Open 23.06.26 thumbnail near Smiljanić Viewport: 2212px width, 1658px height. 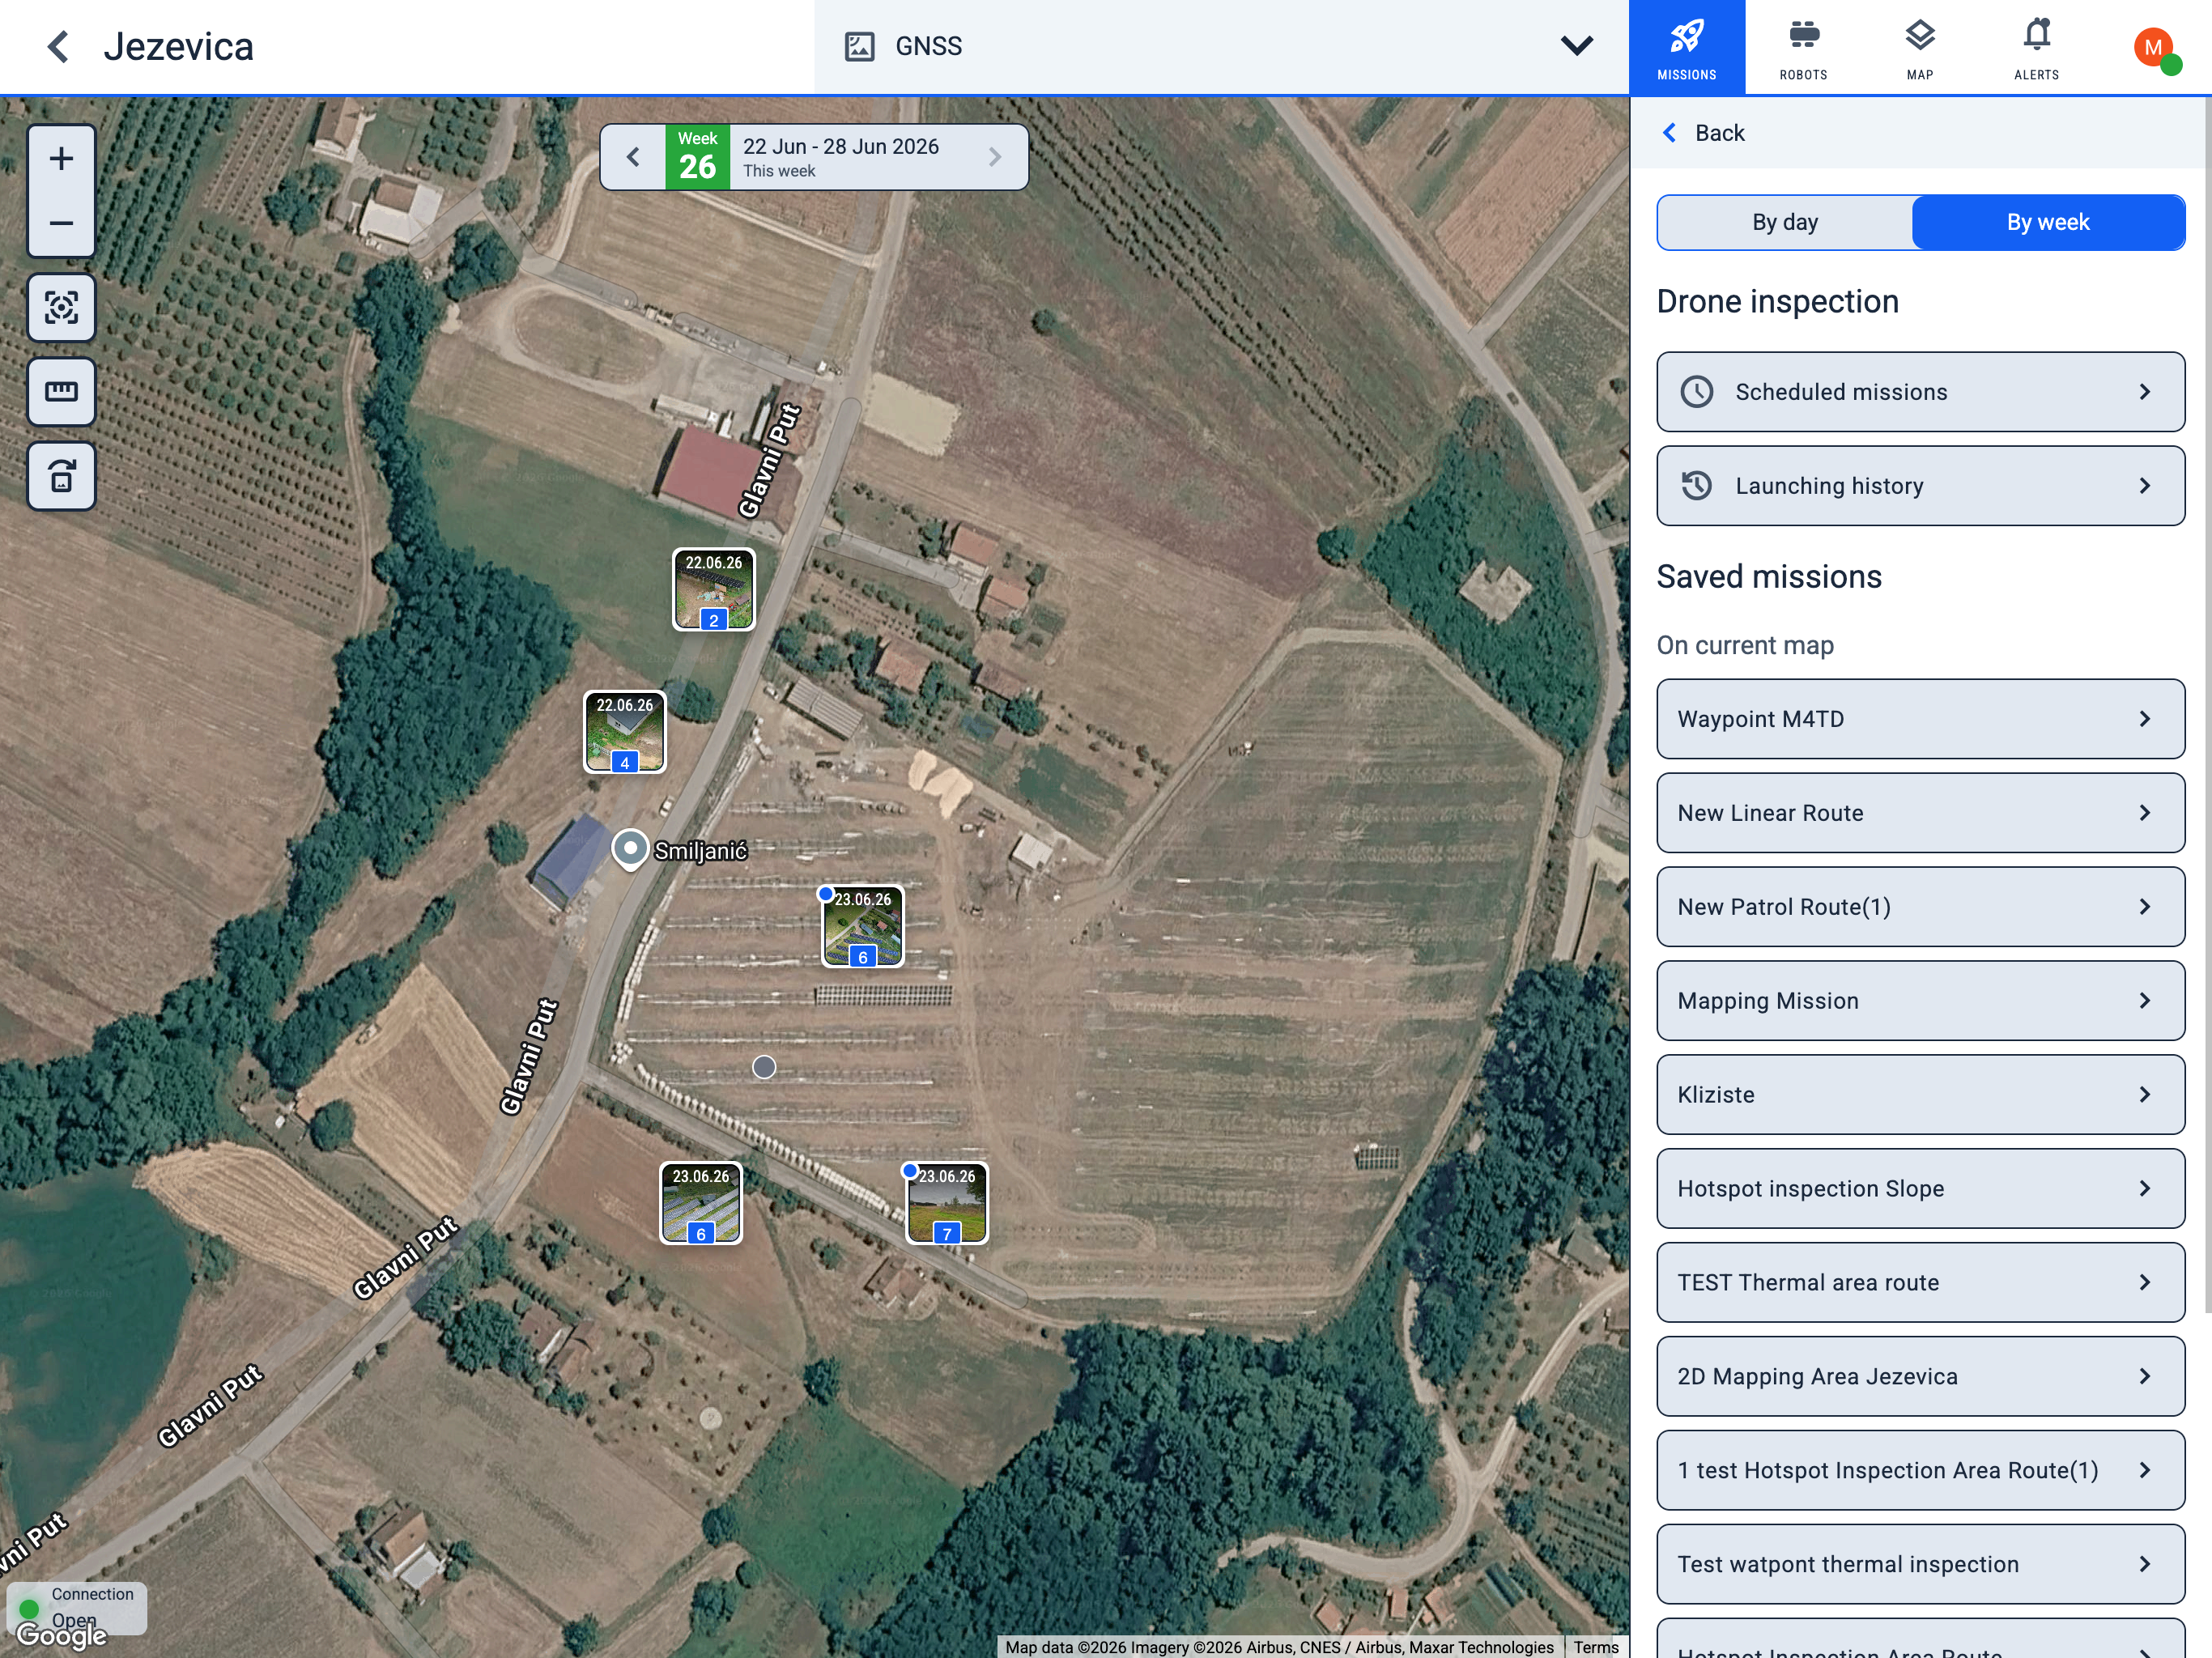tap(862, 926)
